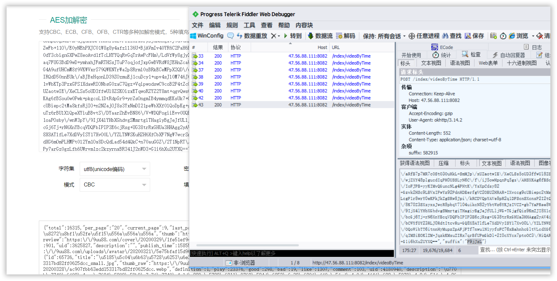Viewport: 557px width, 281px height.
Task: Click the WinConfig toolbar button
Action: click(207, 36)
